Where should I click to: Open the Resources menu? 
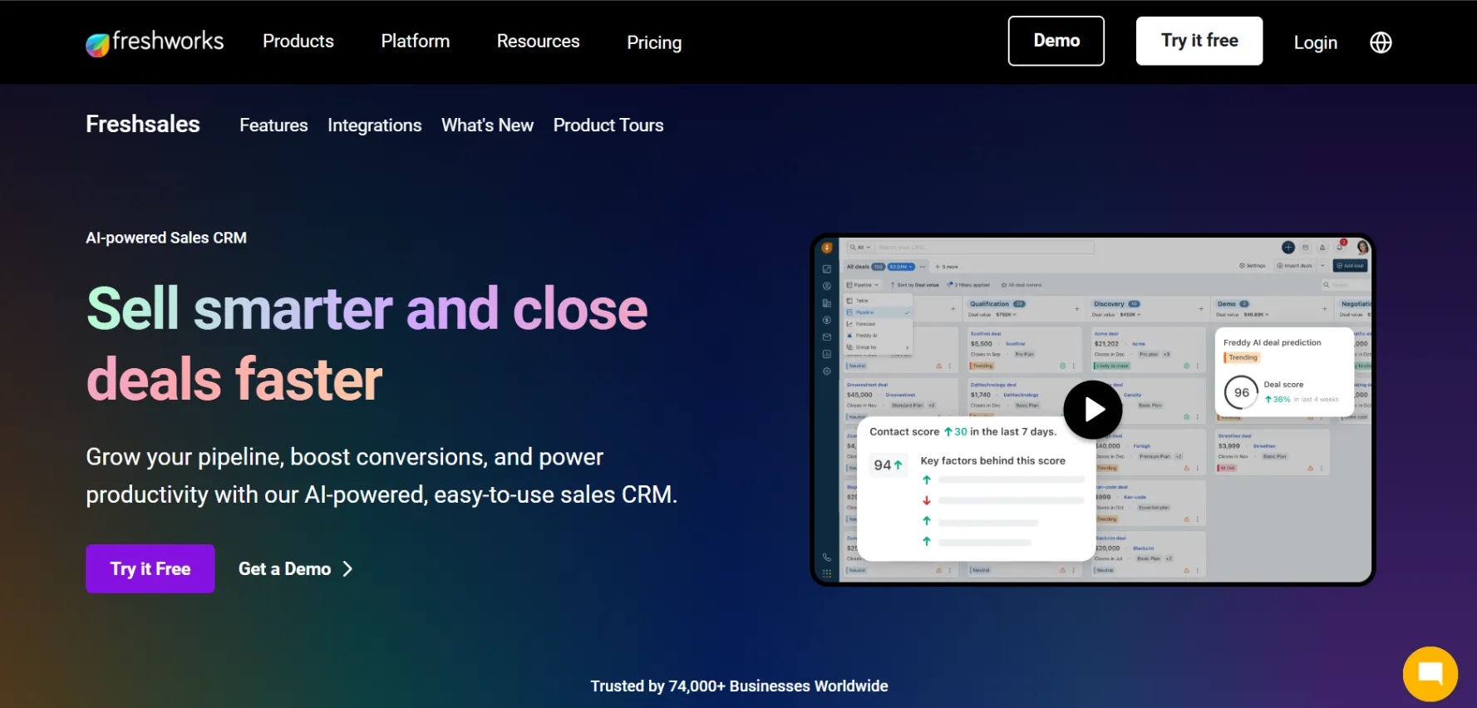pos(538,42)
